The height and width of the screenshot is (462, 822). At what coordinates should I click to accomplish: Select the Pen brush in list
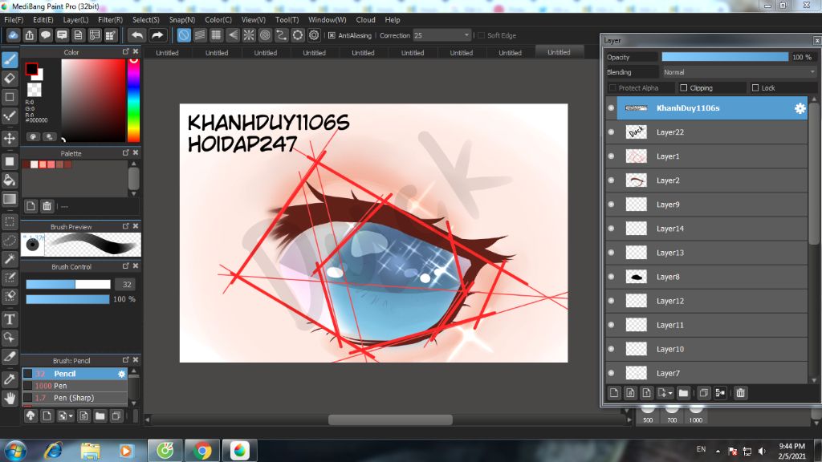click(75, 386)
